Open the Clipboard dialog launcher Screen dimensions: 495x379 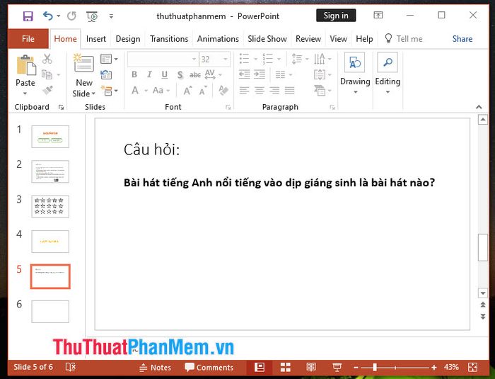pyautogui.click(x=61, y=107)
